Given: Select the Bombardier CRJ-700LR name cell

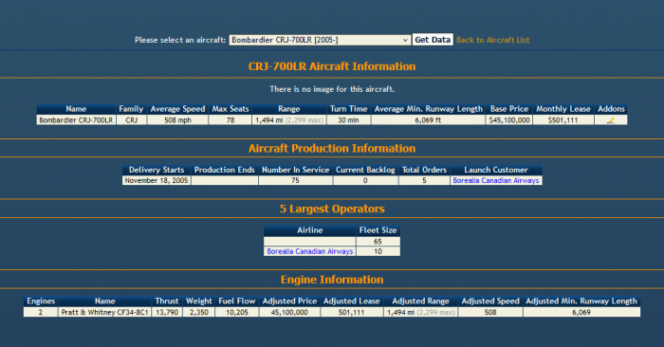Looking at the screenshot, I should [76, 120].
